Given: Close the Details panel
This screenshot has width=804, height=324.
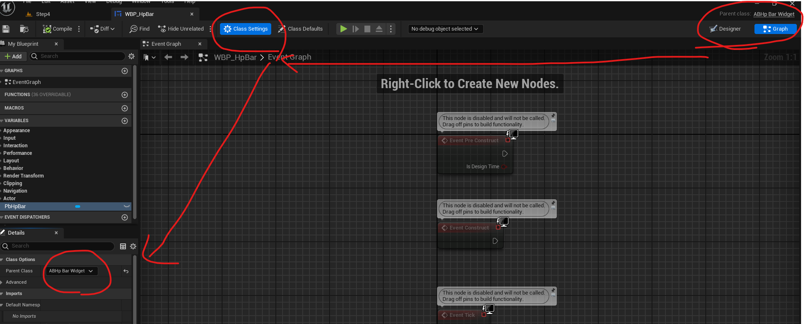Looking at the screenshot, I should [x=56, y=233].
